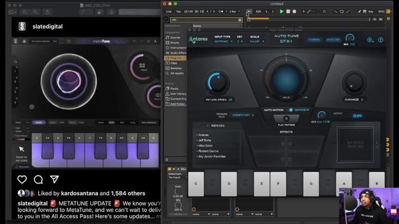The height and width of the screenshot is (224, 399).
Task: Click the G key on Auto-Tune keyboard
Action: pyautogui.click(x=311, y=184)
